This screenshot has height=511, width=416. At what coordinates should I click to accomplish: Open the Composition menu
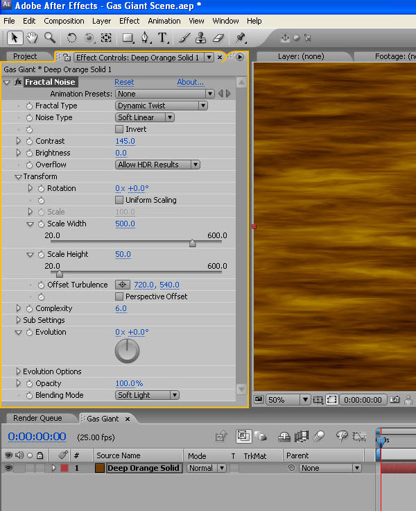[64, 21]
